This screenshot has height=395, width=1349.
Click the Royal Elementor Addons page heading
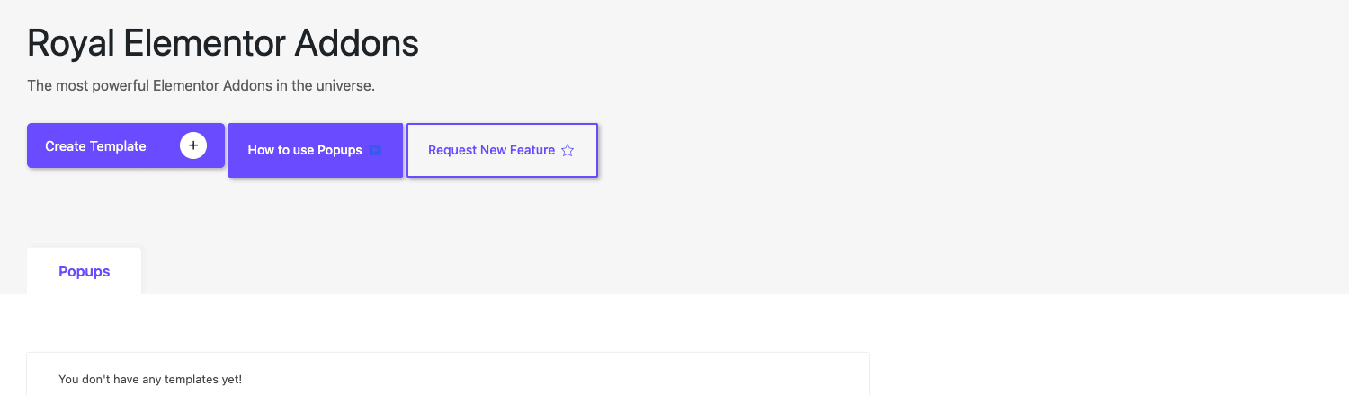(223, 43)
